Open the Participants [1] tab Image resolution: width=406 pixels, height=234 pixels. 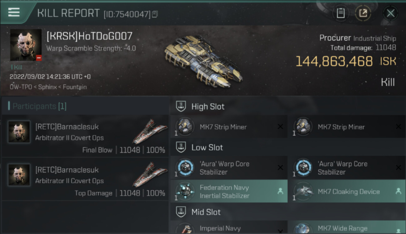coord(37,106)
